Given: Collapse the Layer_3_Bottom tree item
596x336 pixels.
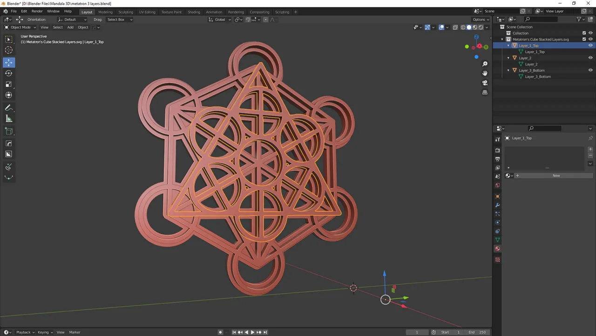Looking at the screenshot, I should 508,70.
